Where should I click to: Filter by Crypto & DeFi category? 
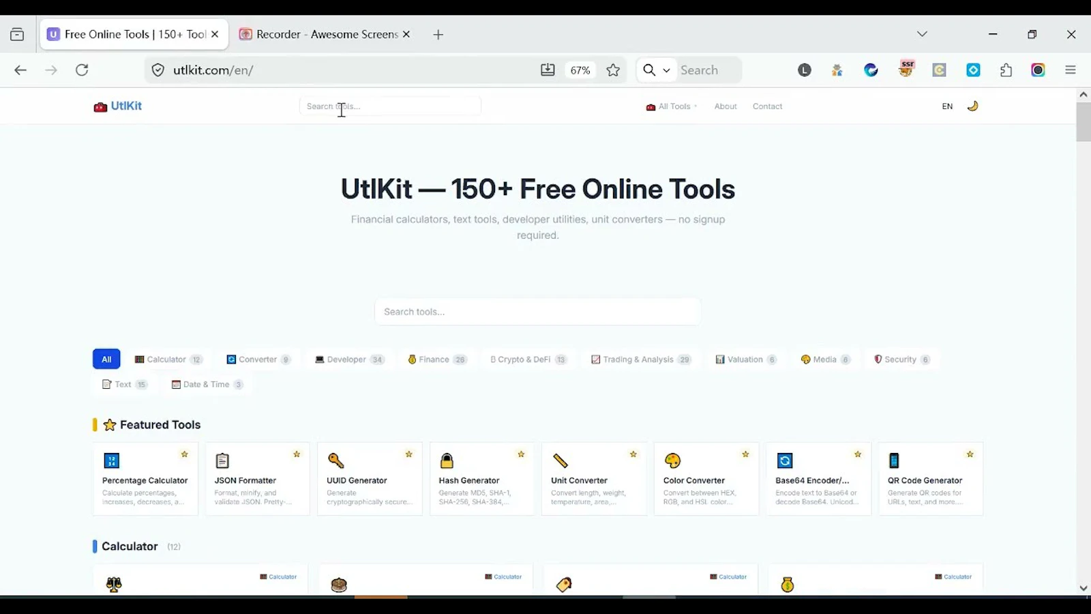528,360
